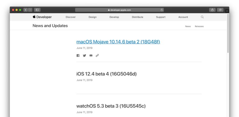Viewport: 239px width, 117px height.
Task: Open the search magnifier on the Developer nav
Action: 202,17
